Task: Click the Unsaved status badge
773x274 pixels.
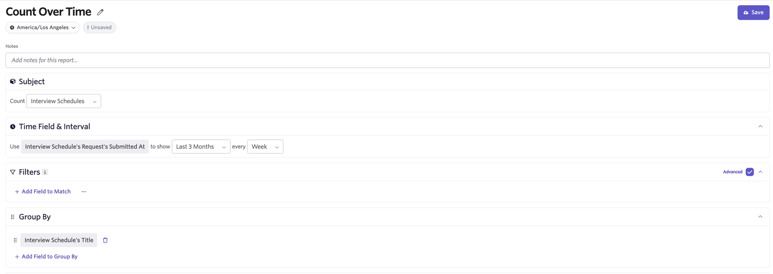Action: 99,27
